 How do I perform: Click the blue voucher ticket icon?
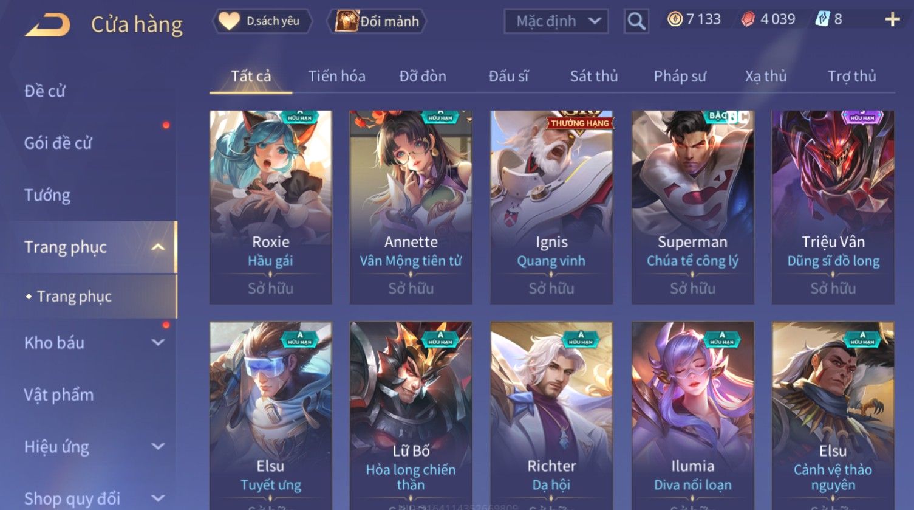point(822,19)
